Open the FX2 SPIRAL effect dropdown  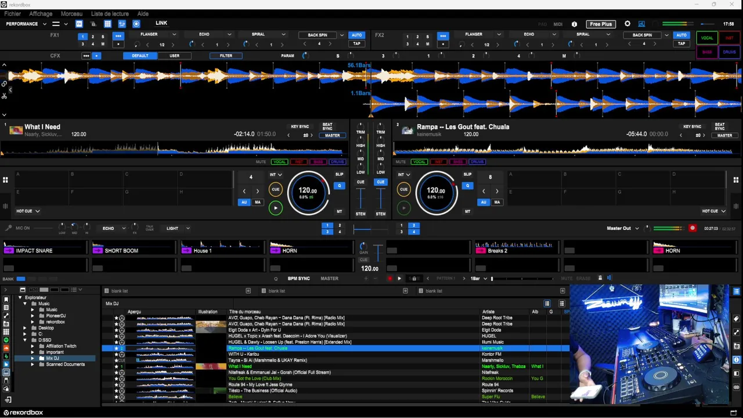point(608,34)
